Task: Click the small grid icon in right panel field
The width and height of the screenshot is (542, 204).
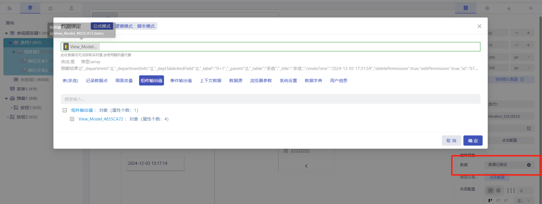Action: [x=529, y=128]
